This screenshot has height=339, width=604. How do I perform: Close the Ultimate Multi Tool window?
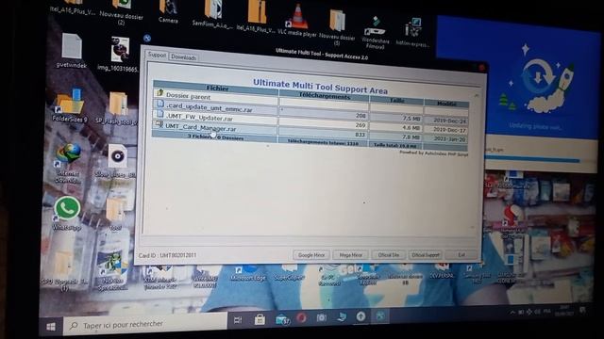pos(481,68)
